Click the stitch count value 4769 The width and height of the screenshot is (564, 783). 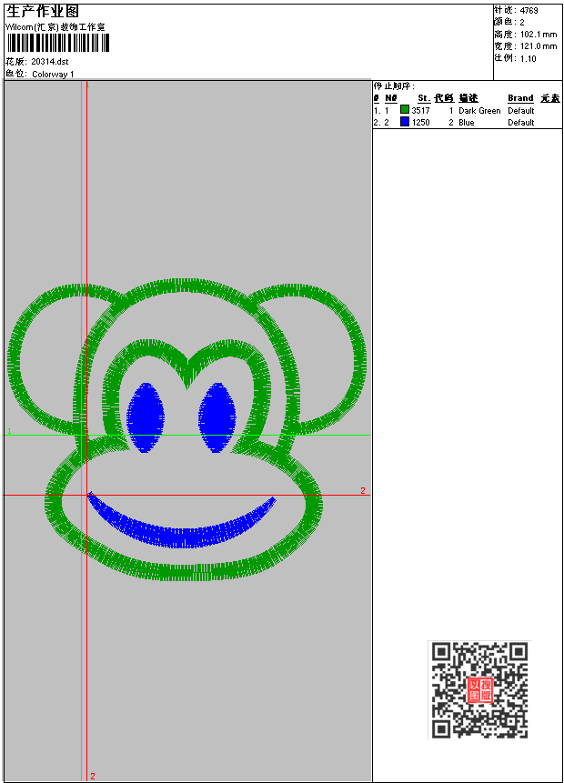click(x=529, y=11)
